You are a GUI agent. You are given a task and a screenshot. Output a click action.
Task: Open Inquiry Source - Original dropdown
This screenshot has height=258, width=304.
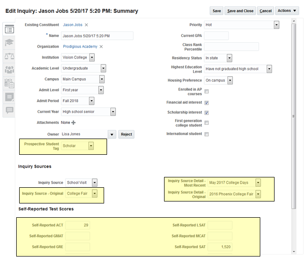[x=94, y=194]
